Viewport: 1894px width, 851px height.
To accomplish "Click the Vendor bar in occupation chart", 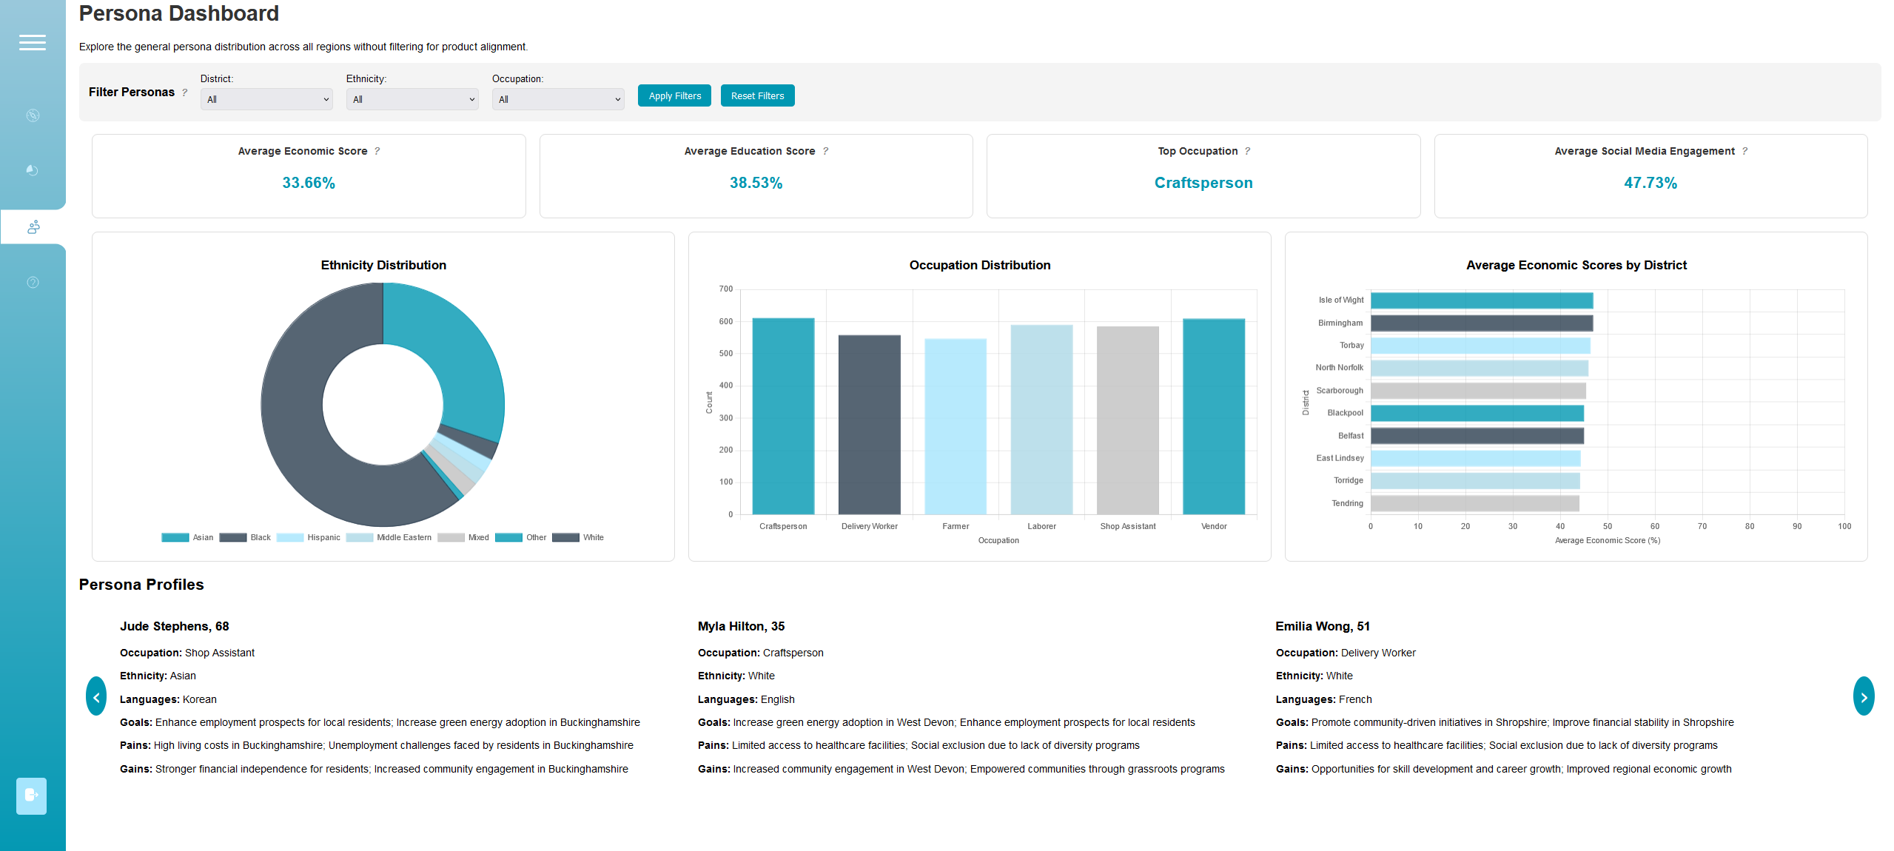I will click(1214, 417).
